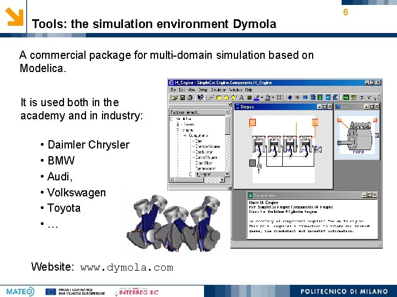Open the fill color dropdown arrow

tap(273, 97)
